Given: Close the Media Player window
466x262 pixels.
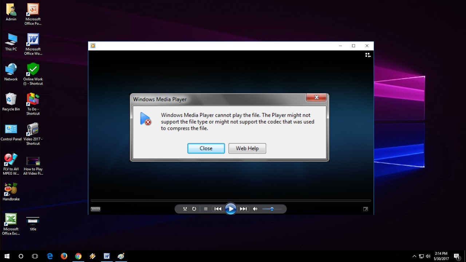Looking at the screenshot, I should (367, 46).
